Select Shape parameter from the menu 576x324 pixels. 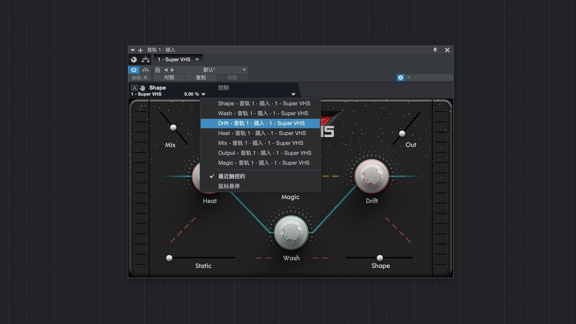coord(260,103)
